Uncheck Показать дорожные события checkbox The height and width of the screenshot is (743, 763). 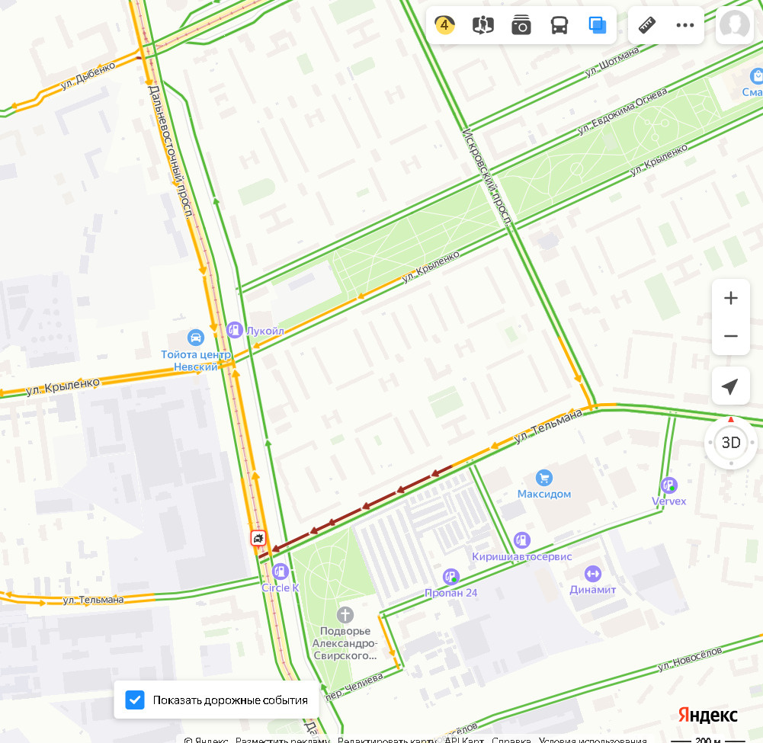pyautogui.click(x=135, y=700)
